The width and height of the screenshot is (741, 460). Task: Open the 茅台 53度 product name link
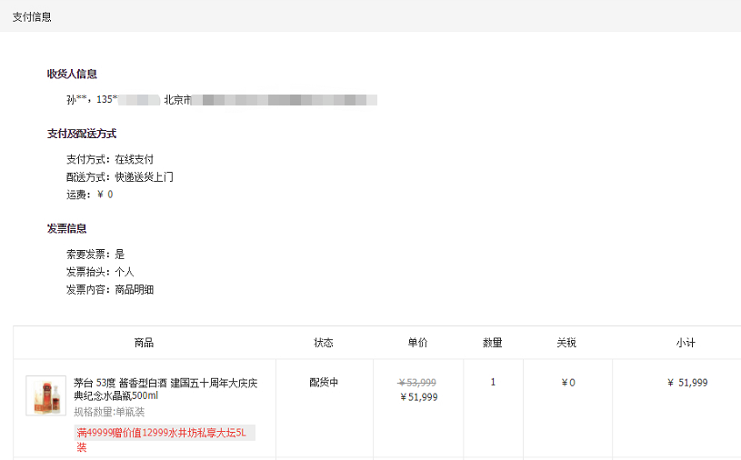click(x=165, y=389)
